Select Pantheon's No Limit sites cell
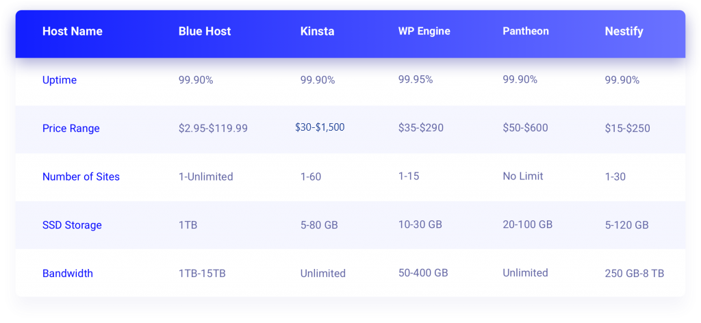Viewport: 701px width, 323px height. pyautogui.click(x=523, y=177)
